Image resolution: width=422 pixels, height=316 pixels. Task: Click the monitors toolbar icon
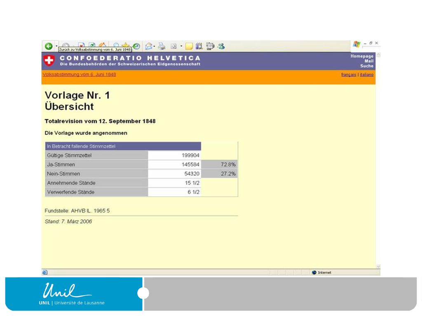[x=210, y=46]
